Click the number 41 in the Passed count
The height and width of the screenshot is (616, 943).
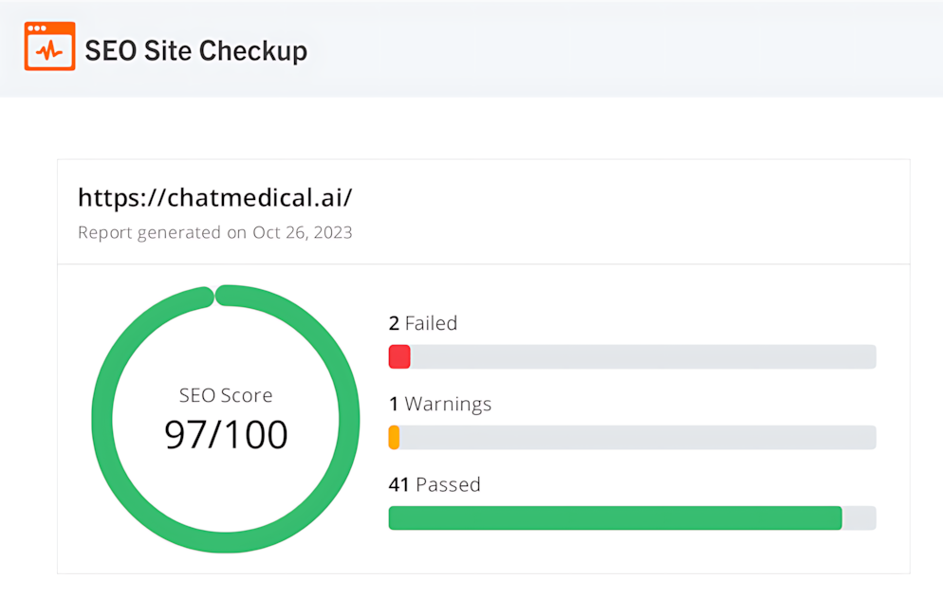pos(398,484)
